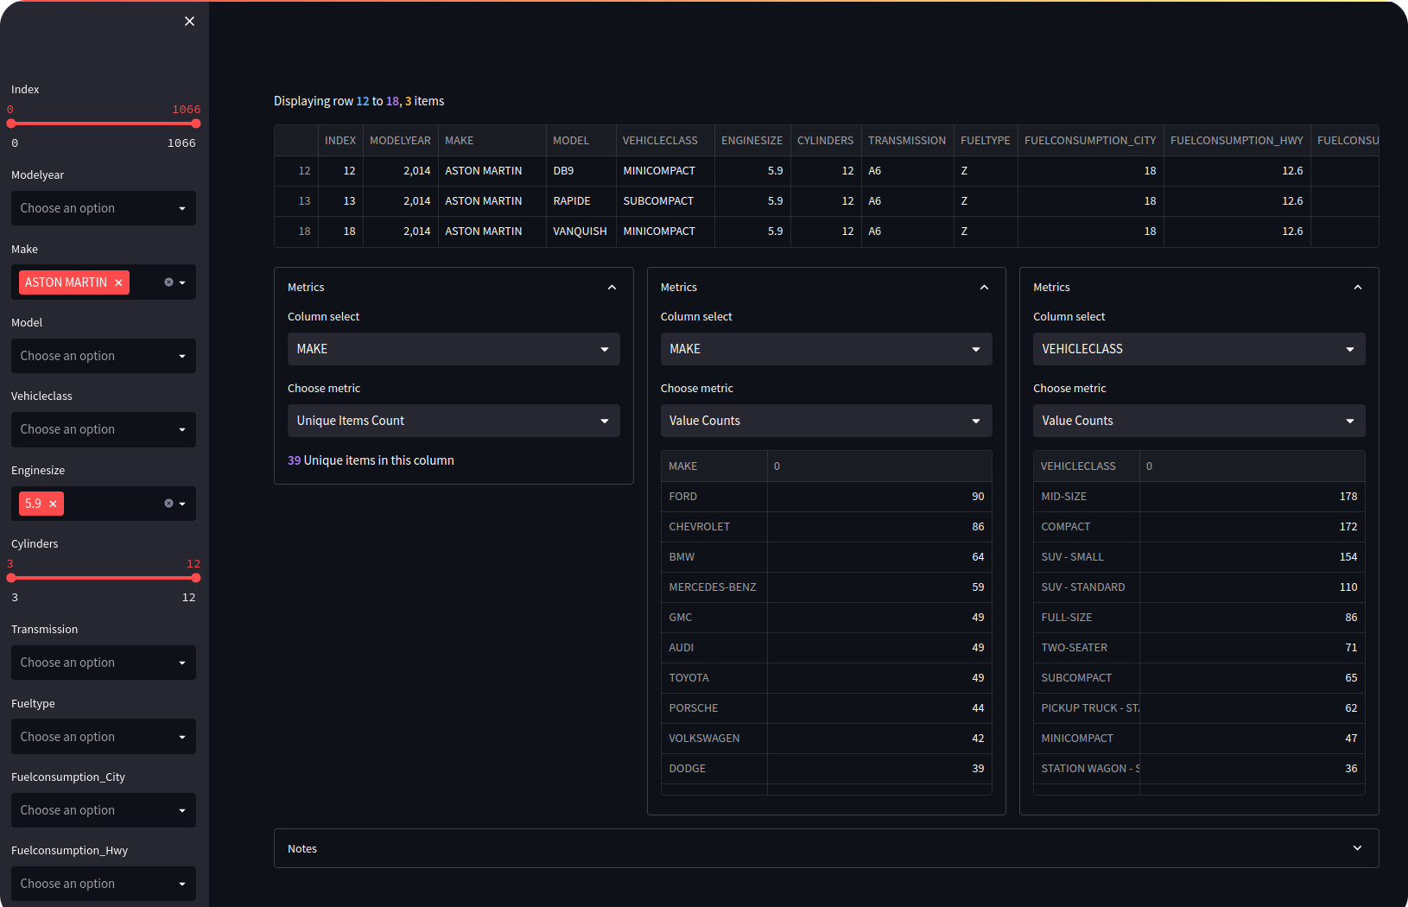Click the Cylinders slider's left handle
1408x907 pixels.
pyautogui.click(x=11, y=578)
